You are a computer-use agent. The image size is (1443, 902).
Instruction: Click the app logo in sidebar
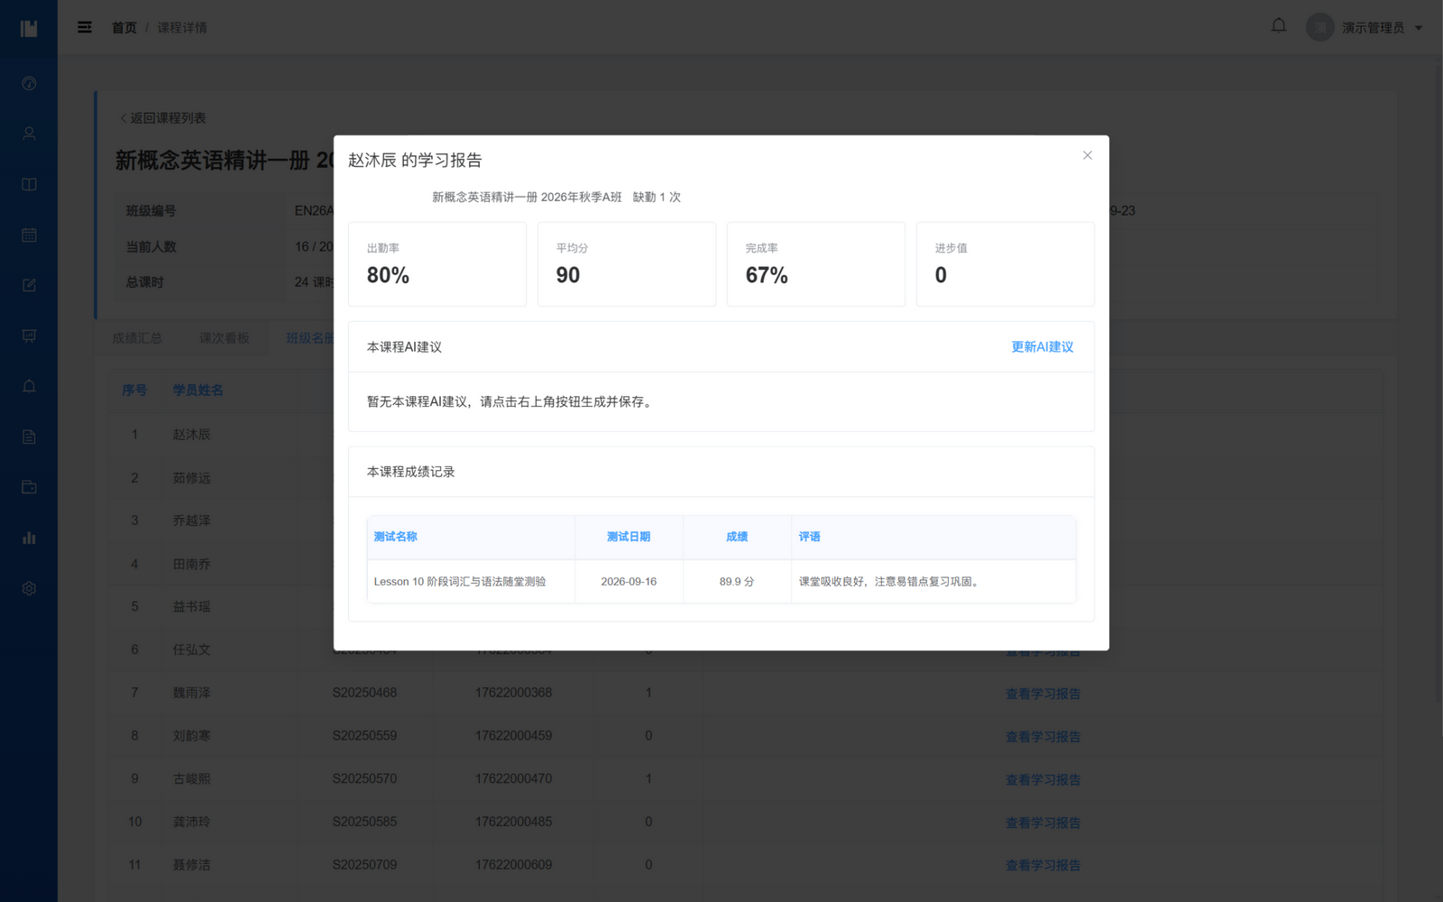click(x=29, y=28)
